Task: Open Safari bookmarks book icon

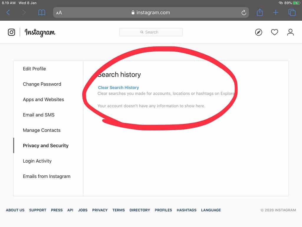Action: [42, 12]
